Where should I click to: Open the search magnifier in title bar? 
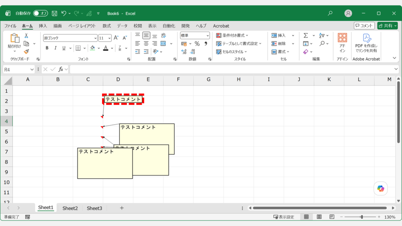[330, 13]
